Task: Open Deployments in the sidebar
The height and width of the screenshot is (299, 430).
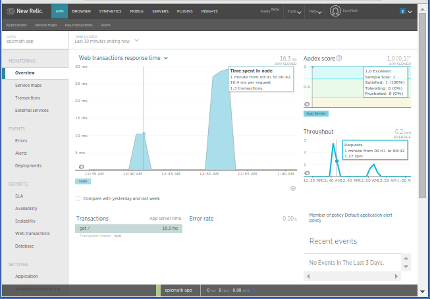Action: [x=28, y=166]
